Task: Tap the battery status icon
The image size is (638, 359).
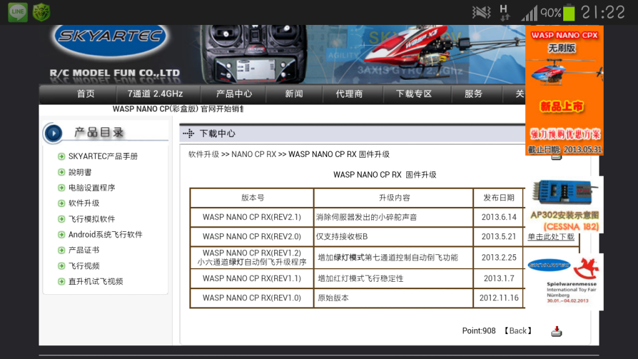Action: coord(569,12)
